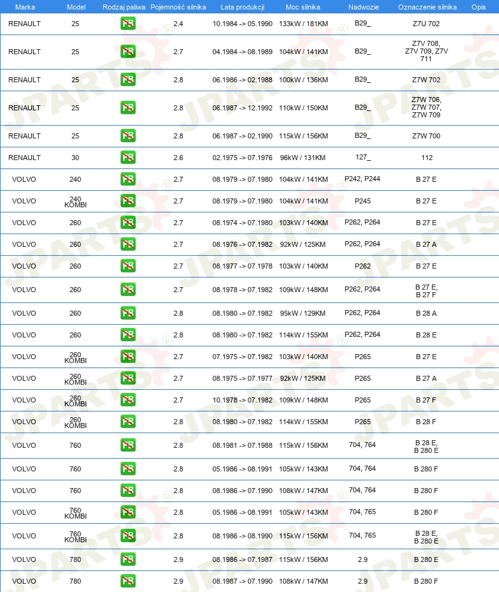Click the Oznaczenie silnika column header
Image resolution: width=499 pixels, height=592 pixels.
428,7
